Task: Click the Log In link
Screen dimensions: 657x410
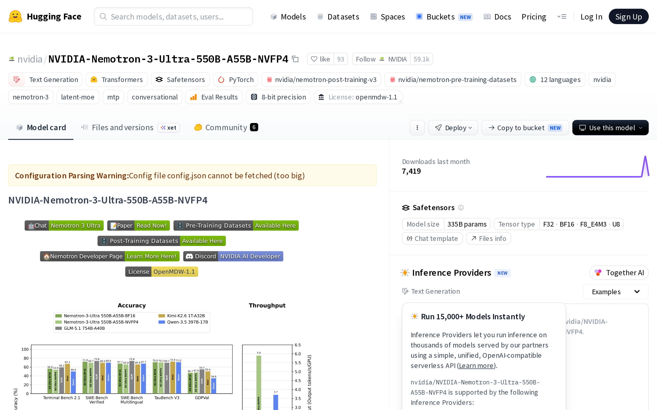Action: tap(591, 17)
